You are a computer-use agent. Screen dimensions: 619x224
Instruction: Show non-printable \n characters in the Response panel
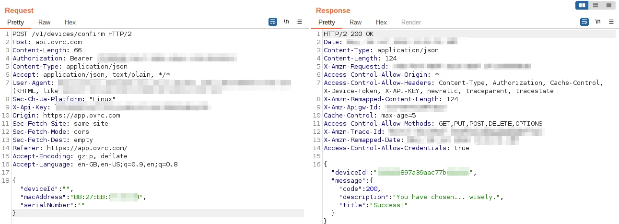click(x=598, y=22)
